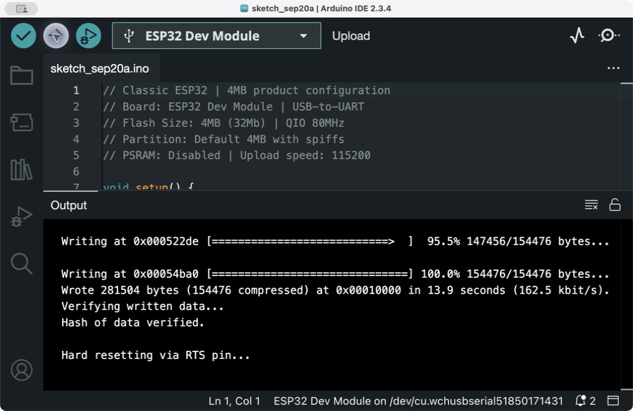The height and width of the screenshot is (411, 633).
Task: Open the Boards Manager sidebar panel
Action: click(21, 122)
